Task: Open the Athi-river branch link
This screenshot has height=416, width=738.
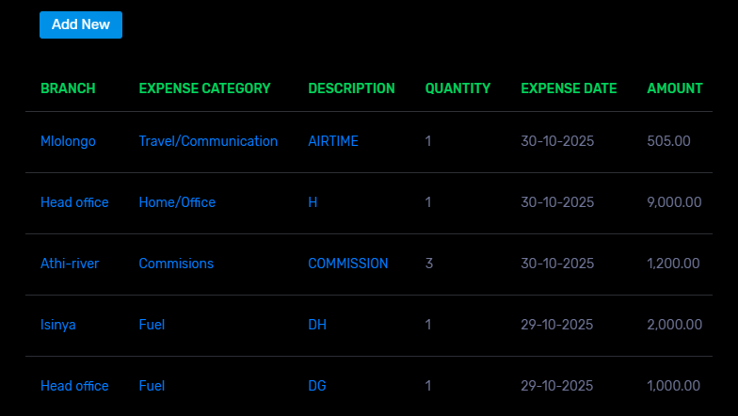Action: point(70,264)
